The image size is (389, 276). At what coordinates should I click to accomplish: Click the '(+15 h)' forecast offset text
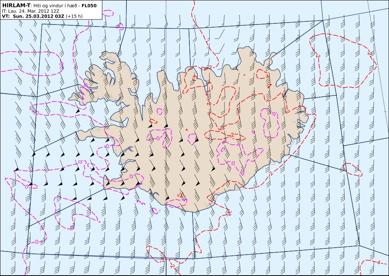click(x=74, y=17)
